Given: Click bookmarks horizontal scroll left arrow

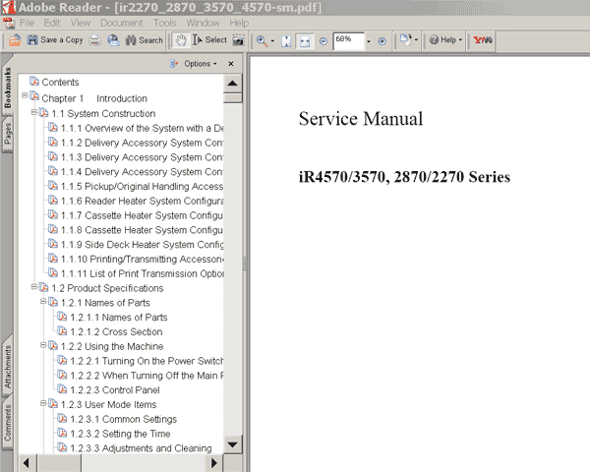Looking at the screenshot, I should tap(27, 463).
